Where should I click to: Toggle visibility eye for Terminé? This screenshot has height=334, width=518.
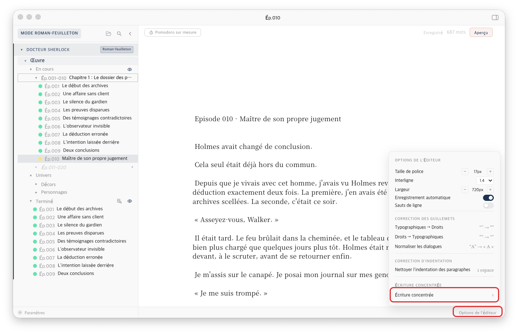[129, 201]
